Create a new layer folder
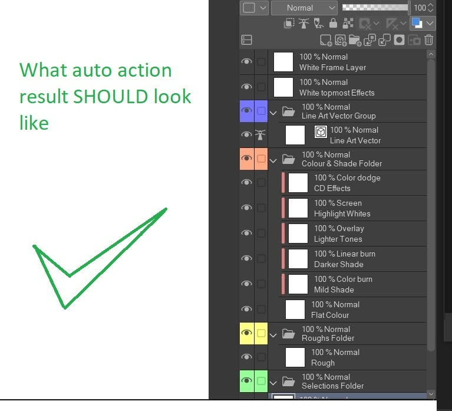This screenshot has height=411, width=452. click(x=355, y=40)
